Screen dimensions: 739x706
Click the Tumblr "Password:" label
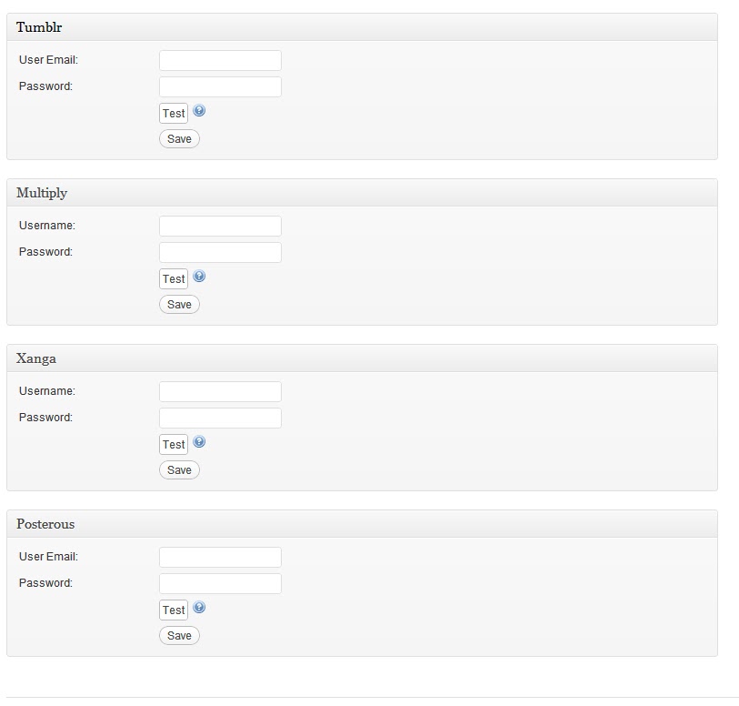click(x=45, y=86)
